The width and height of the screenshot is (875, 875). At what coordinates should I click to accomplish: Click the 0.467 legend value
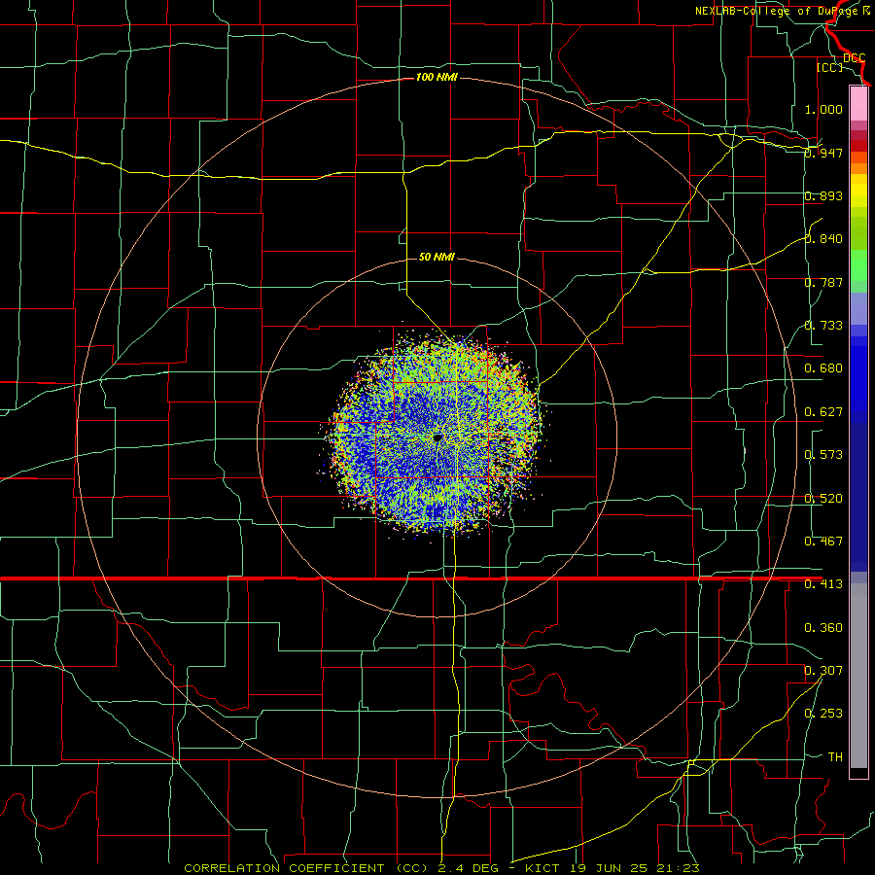coord(823,542)
